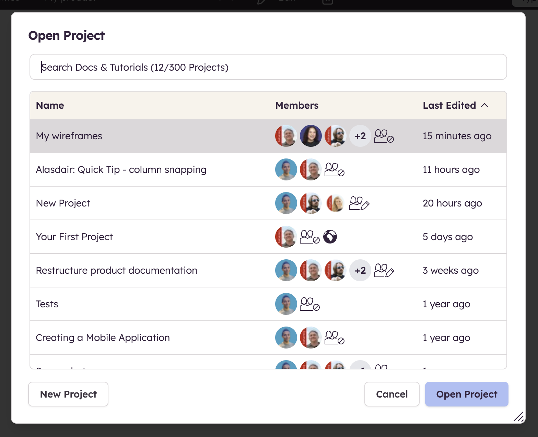The image size is (538, 437).
Task: Click the members icon for Creating a Mobile Application
Action: click(334, 338)
